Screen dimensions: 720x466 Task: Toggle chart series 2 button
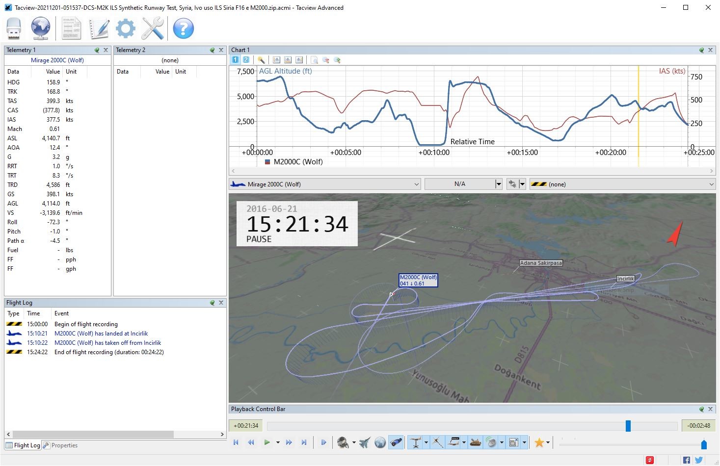coord(246,60)
